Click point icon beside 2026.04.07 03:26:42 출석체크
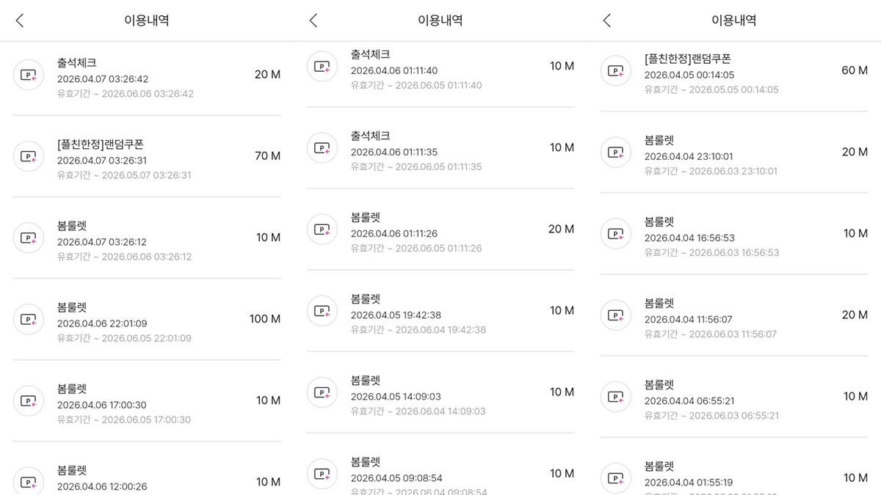Viewport: 881px width, 495px height. click(x=29, y=74)
